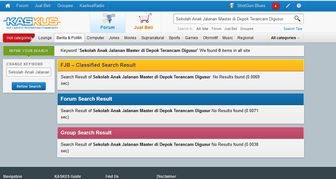336x179 pixels.
Task: Click the Forum Search Result header
Action: pyautogui.click(x=180, y=99)
